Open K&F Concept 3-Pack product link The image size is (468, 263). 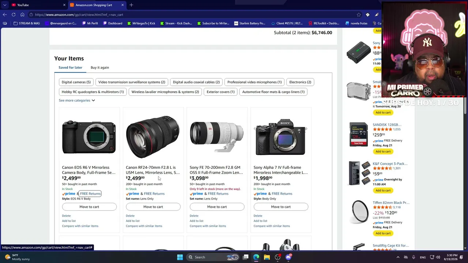tap(390, 164)
